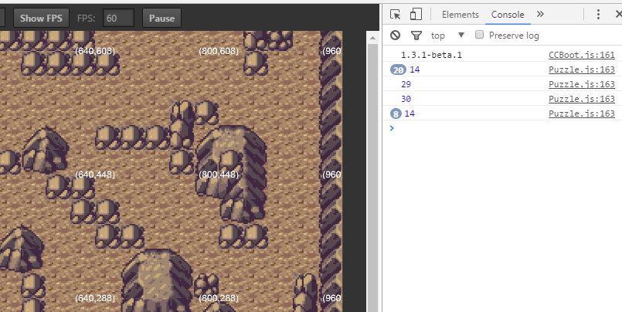Open the console filter funnel icon
Screen dimensions: 622x312
tap(416, 36)
